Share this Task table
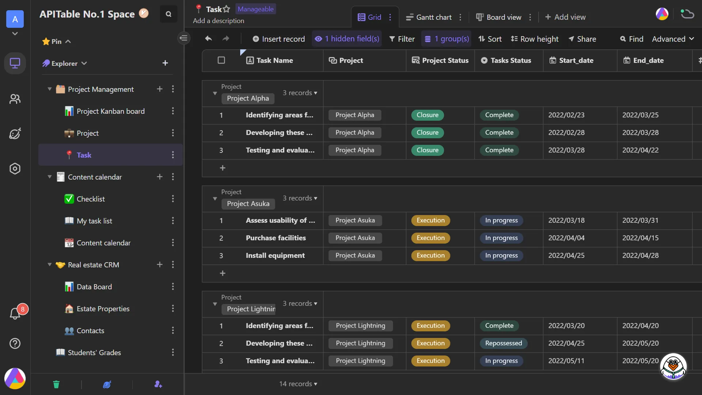 click(x=583, y=38)
